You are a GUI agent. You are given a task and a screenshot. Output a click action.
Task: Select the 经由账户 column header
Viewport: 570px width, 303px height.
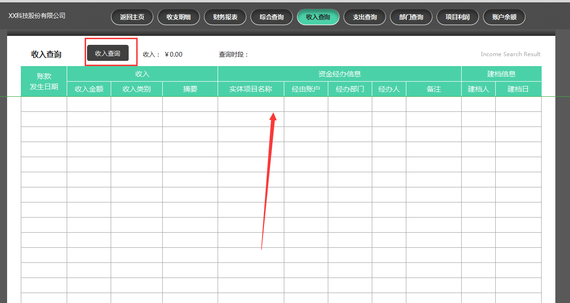[x=306, y=89]
